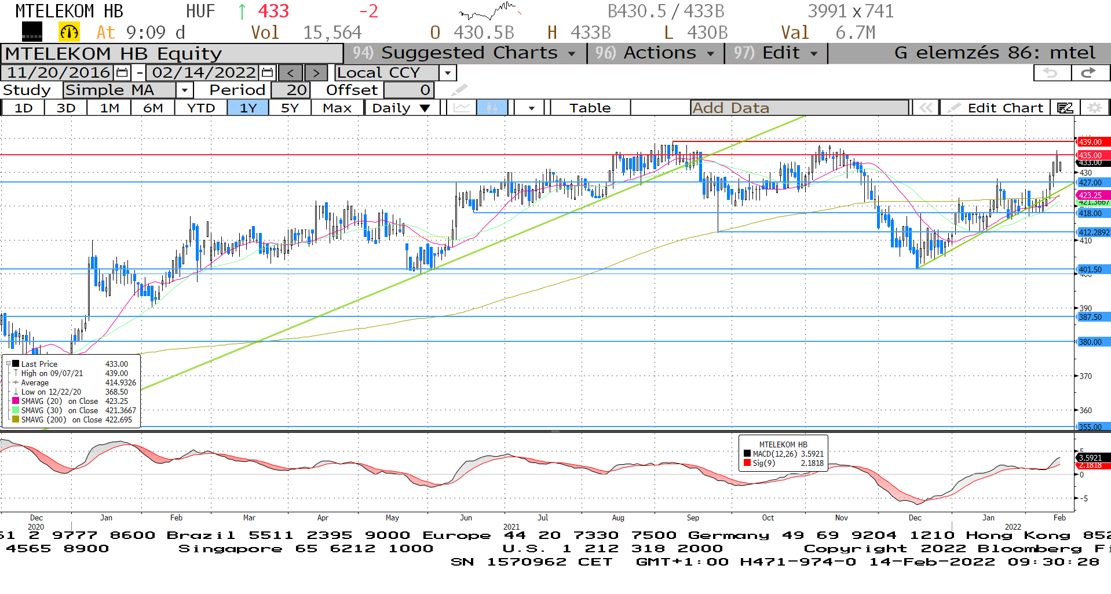Switch to line chart type
The width and height of the screenshot is (1111, 594).
point(462,108)
